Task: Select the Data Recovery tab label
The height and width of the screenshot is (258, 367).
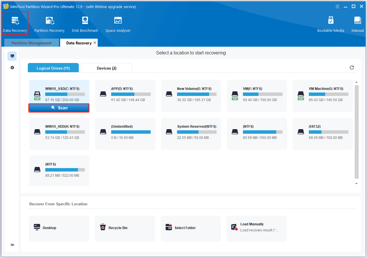Action: click(79, 43)
